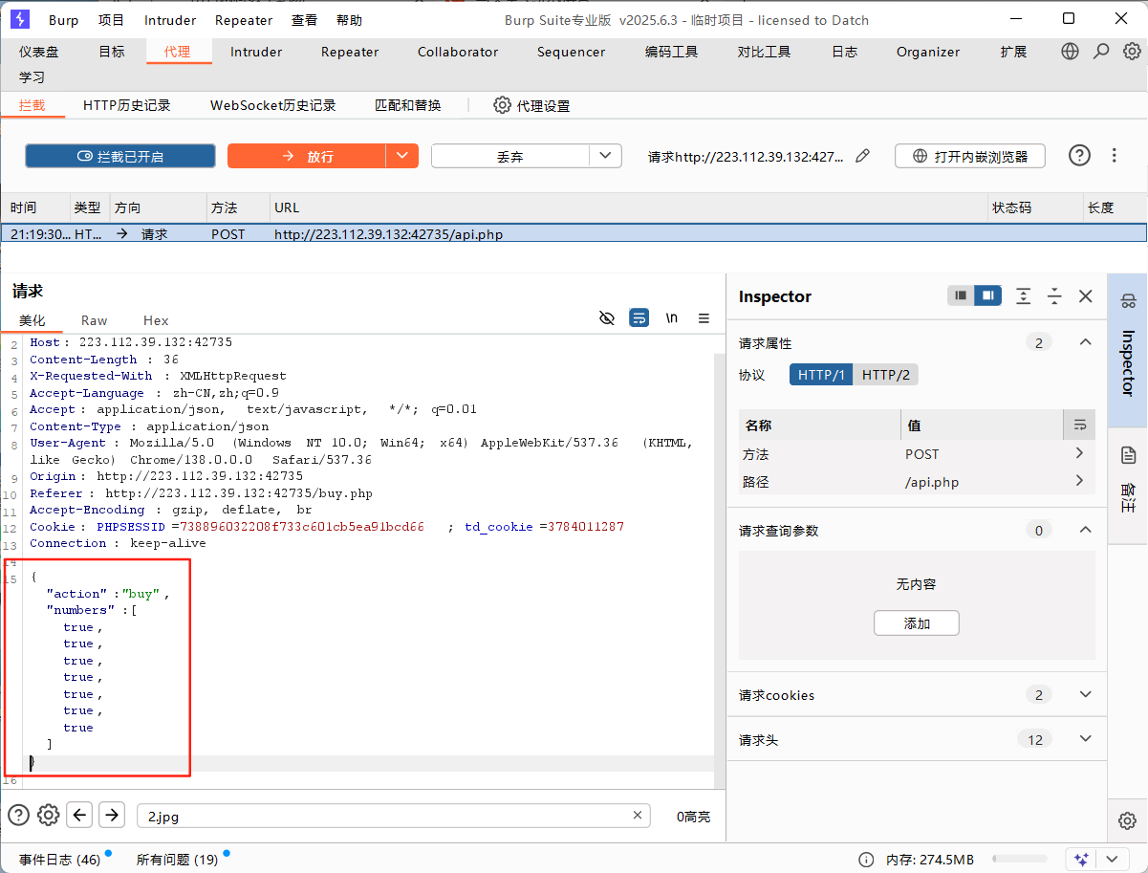This screenshot has height=873, width=1148.
Task: Open 代理设置 with gear icon
Action: click(531, 105)
